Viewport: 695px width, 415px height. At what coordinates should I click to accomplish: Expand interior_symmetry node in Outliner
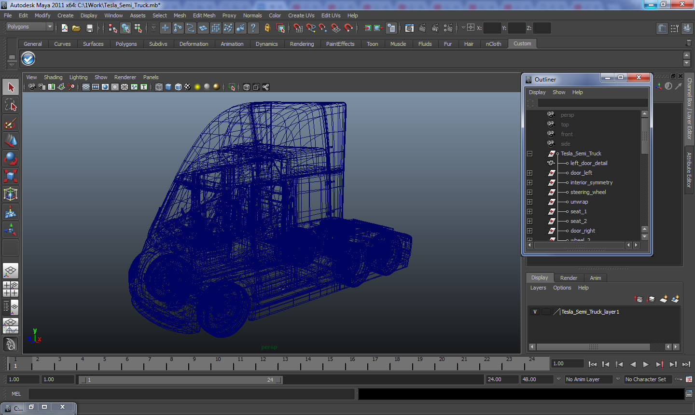point(530,182)
